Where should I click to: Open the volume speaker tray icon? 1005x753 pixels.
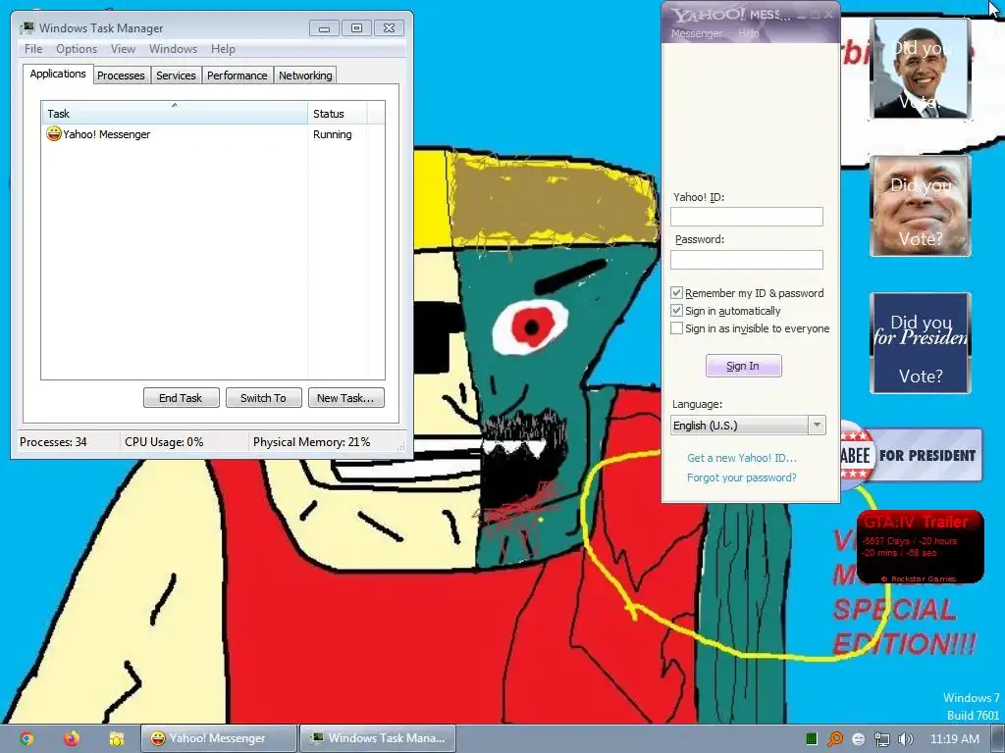905,739
